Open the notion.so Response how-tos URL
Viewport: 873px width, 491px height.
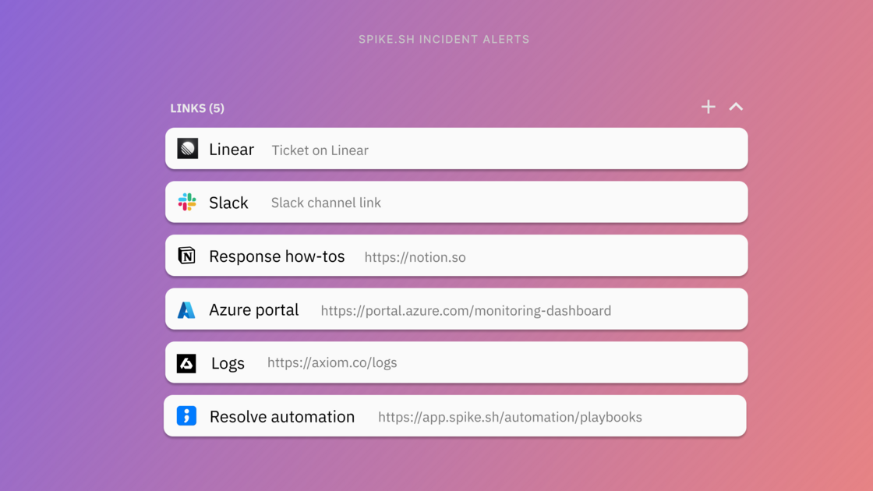pyautogui.click(x=415, y=257)
